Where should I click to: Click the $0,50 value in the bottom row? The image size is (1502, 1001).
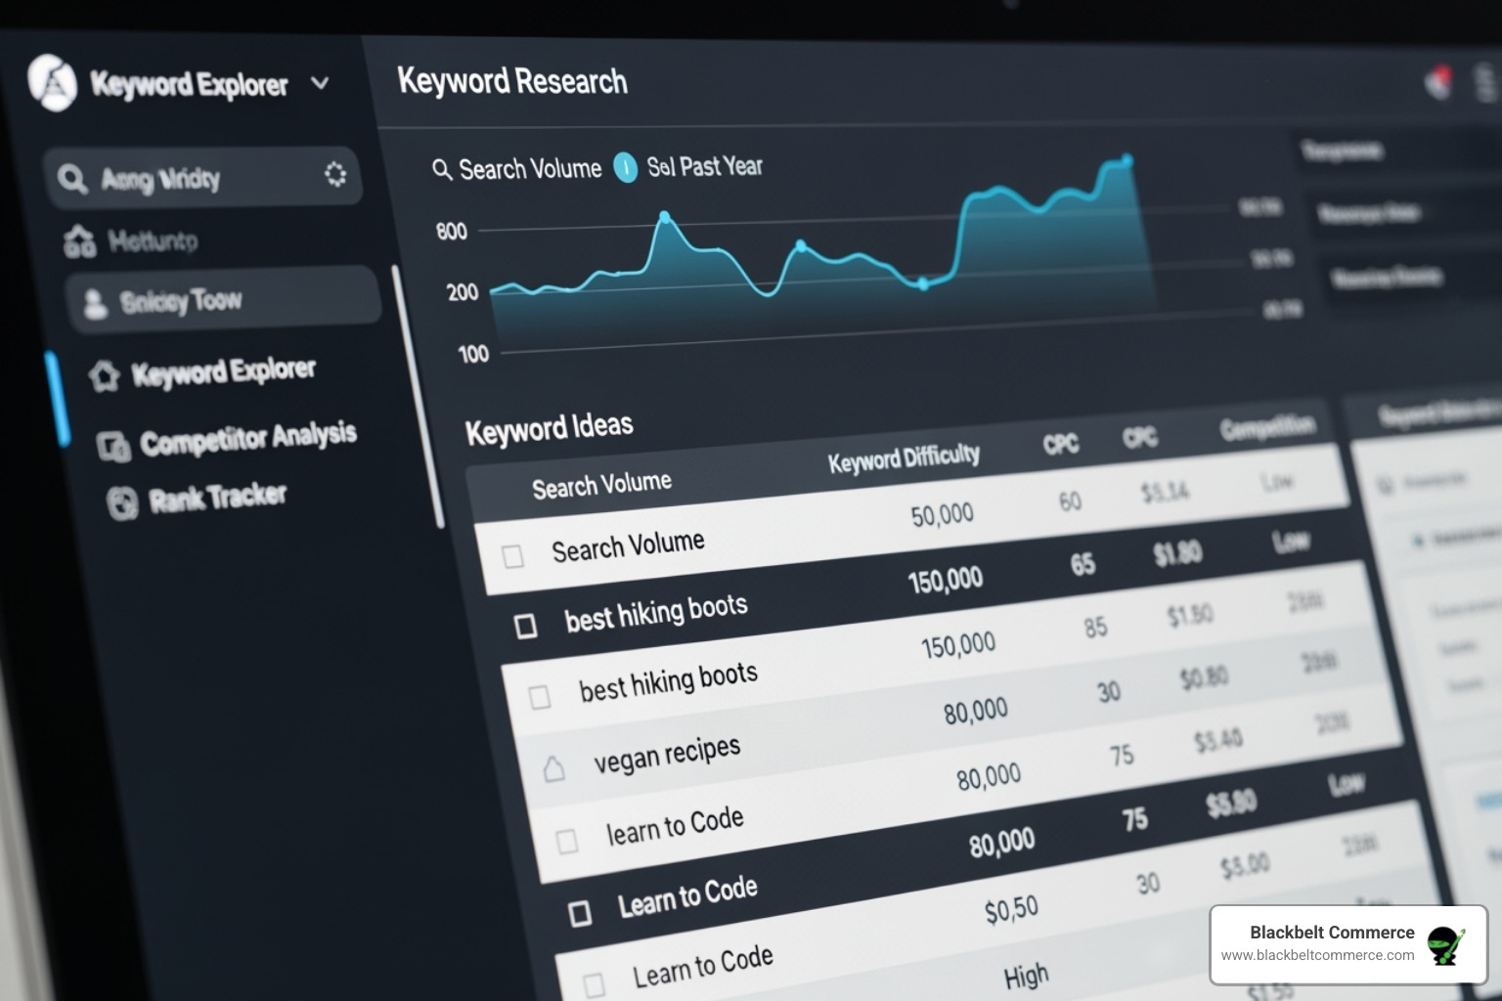(x=1011, y=911)
